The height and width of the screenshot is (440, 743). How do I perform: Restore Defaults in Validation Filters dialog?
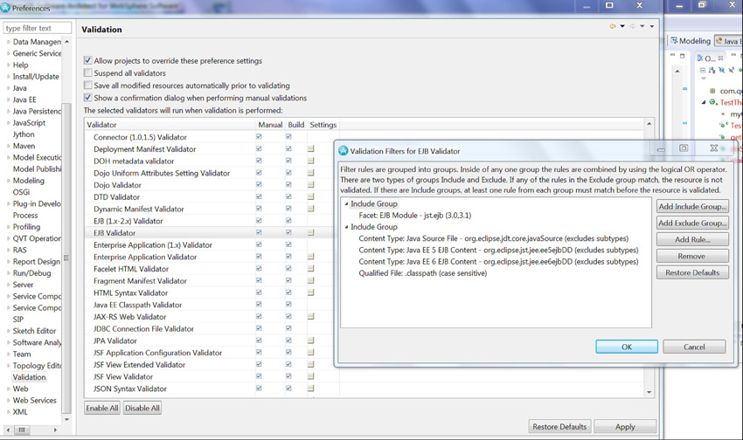coord(692,272)
